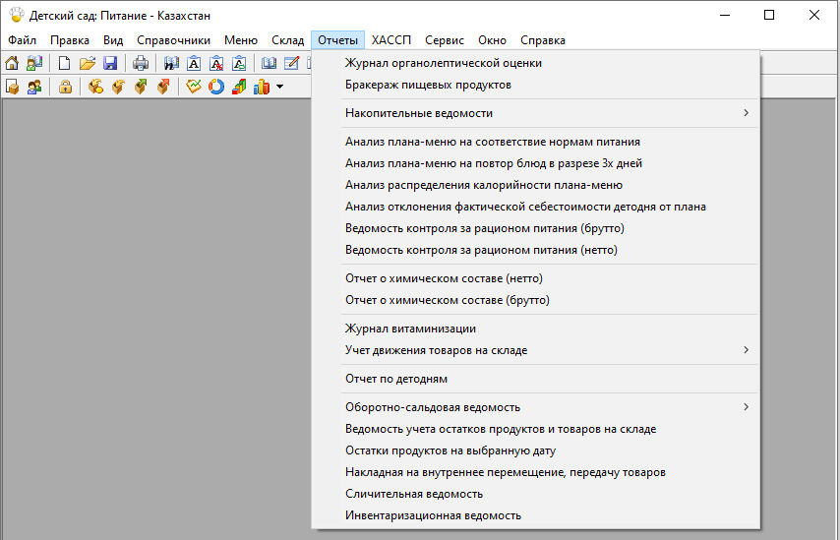Select Остатки продуктов на выбранную дату
This screenshot has width=840, height=540.
pos(536,450)
